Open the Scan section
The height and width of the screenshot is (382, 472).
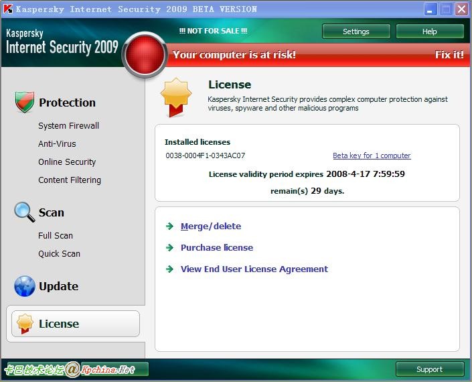point(51,212)
